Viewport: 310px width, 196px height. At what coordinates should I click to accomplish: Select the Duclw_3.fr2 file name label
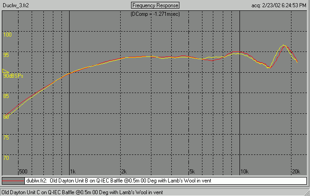16,5
